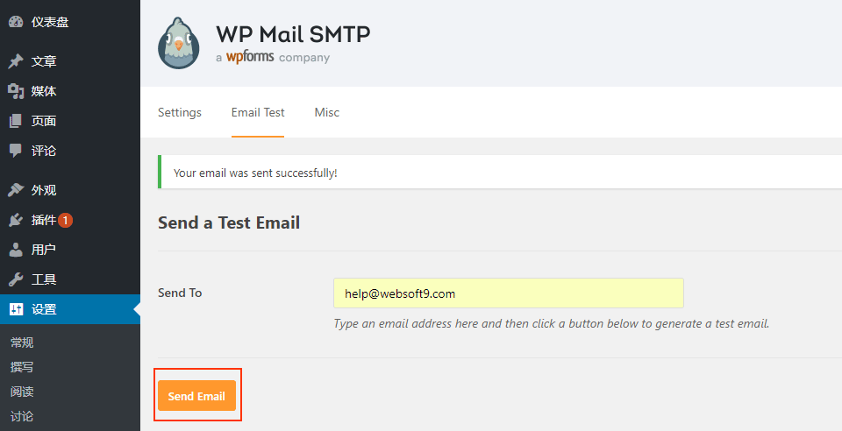842x431 pixels.
Task: Click the tools wrench icon
Action: (16, 279)
